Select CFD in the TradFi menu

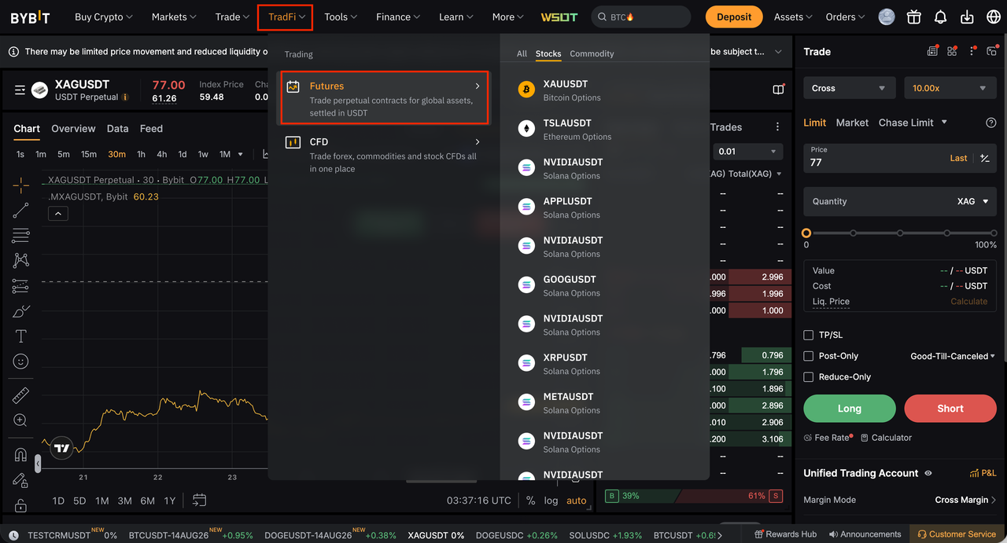(x=384, y=154)
